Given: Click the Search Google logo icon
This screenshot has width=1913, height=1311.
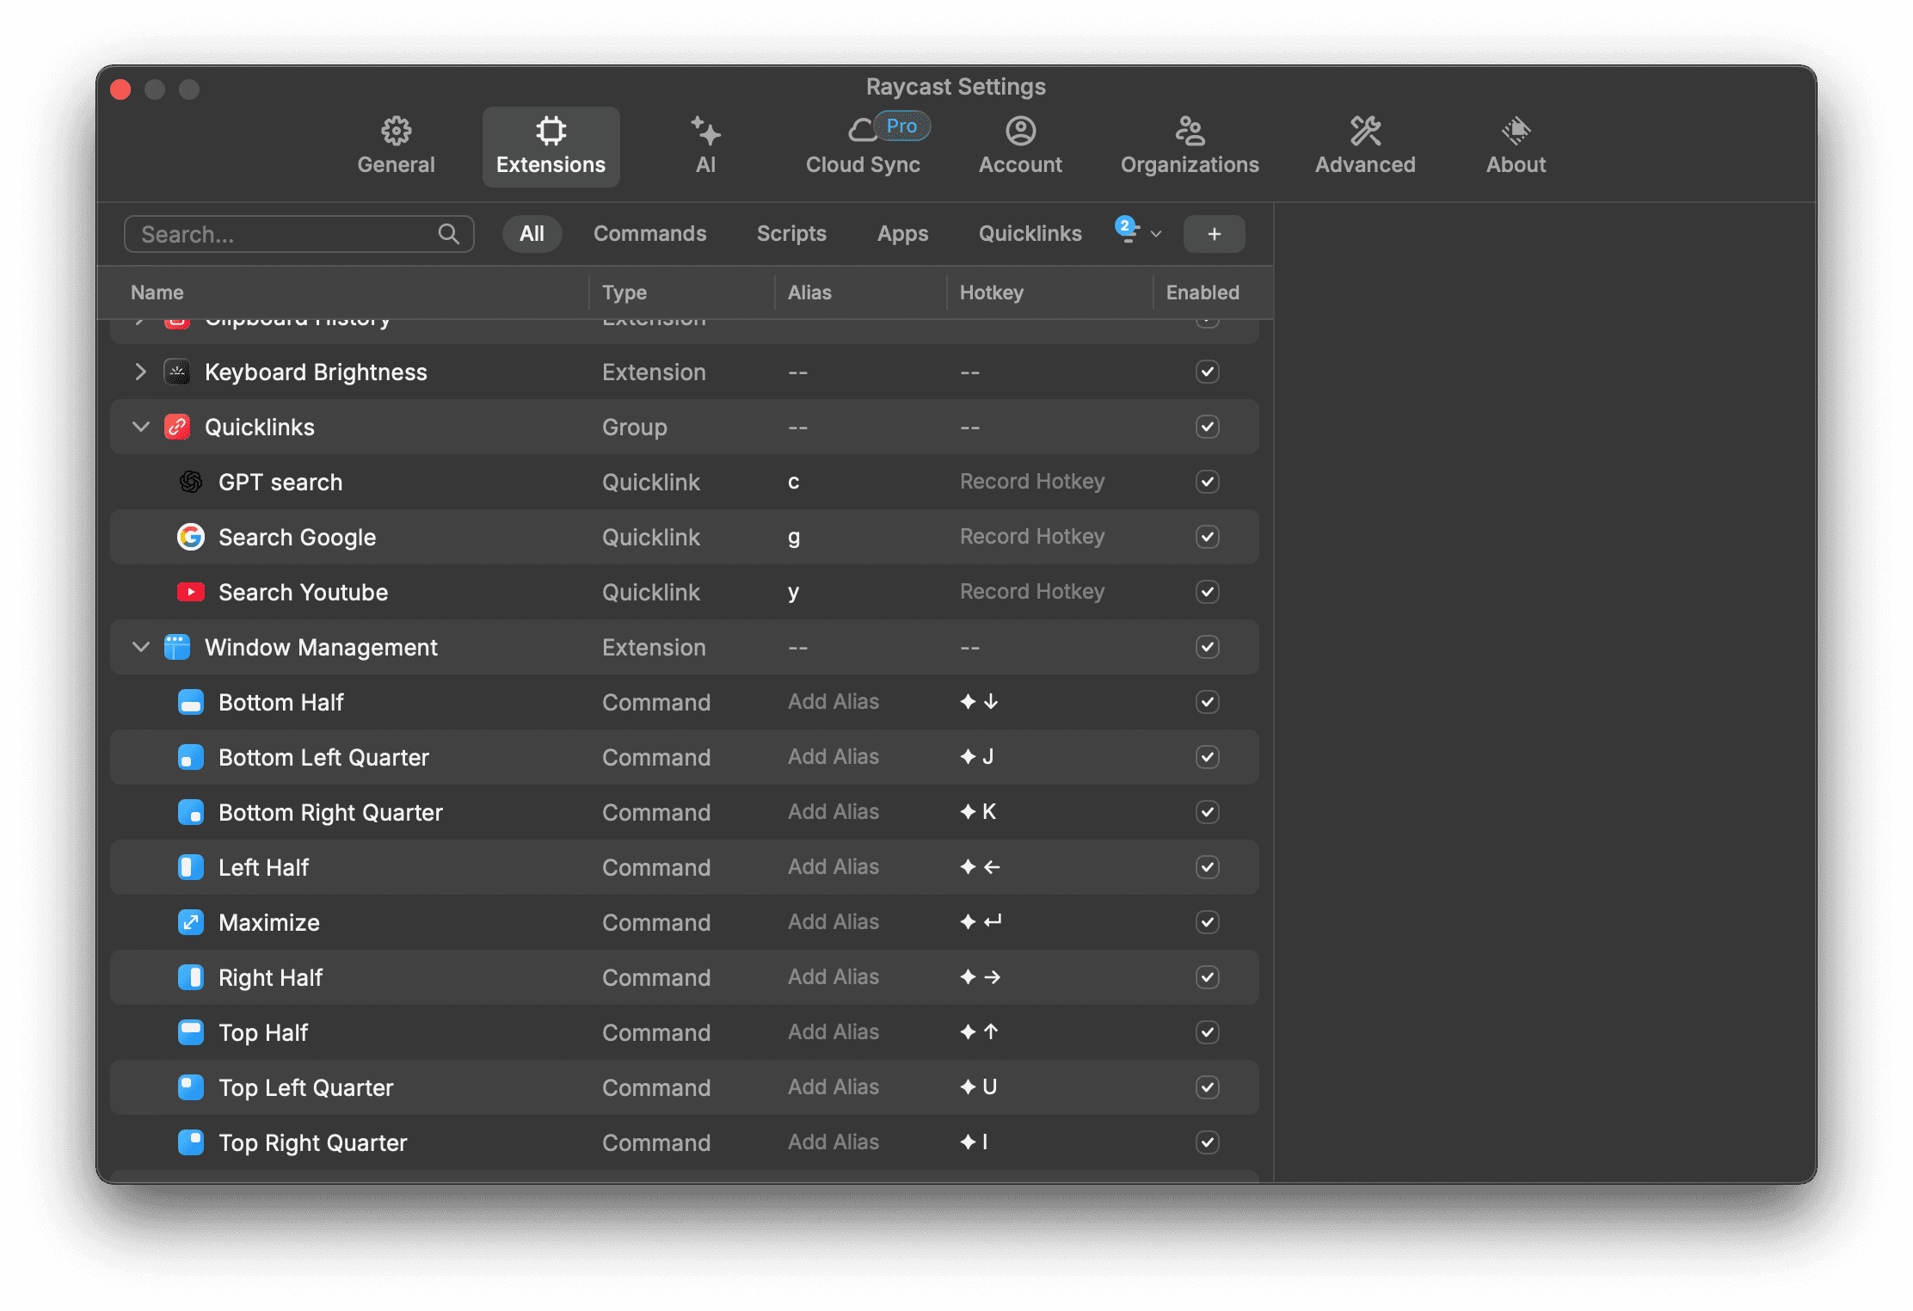Looking at the screenshot, I should [191, 537].
